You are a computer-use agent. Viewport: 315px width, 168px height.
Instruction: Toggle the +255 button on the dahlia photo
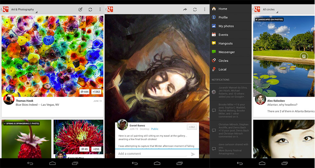(x=96, y=149)
